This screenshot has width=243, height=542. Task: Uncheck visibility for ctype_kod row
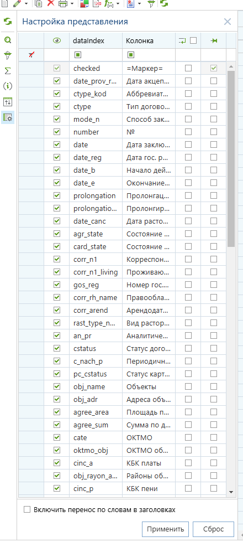click(57, 94)
